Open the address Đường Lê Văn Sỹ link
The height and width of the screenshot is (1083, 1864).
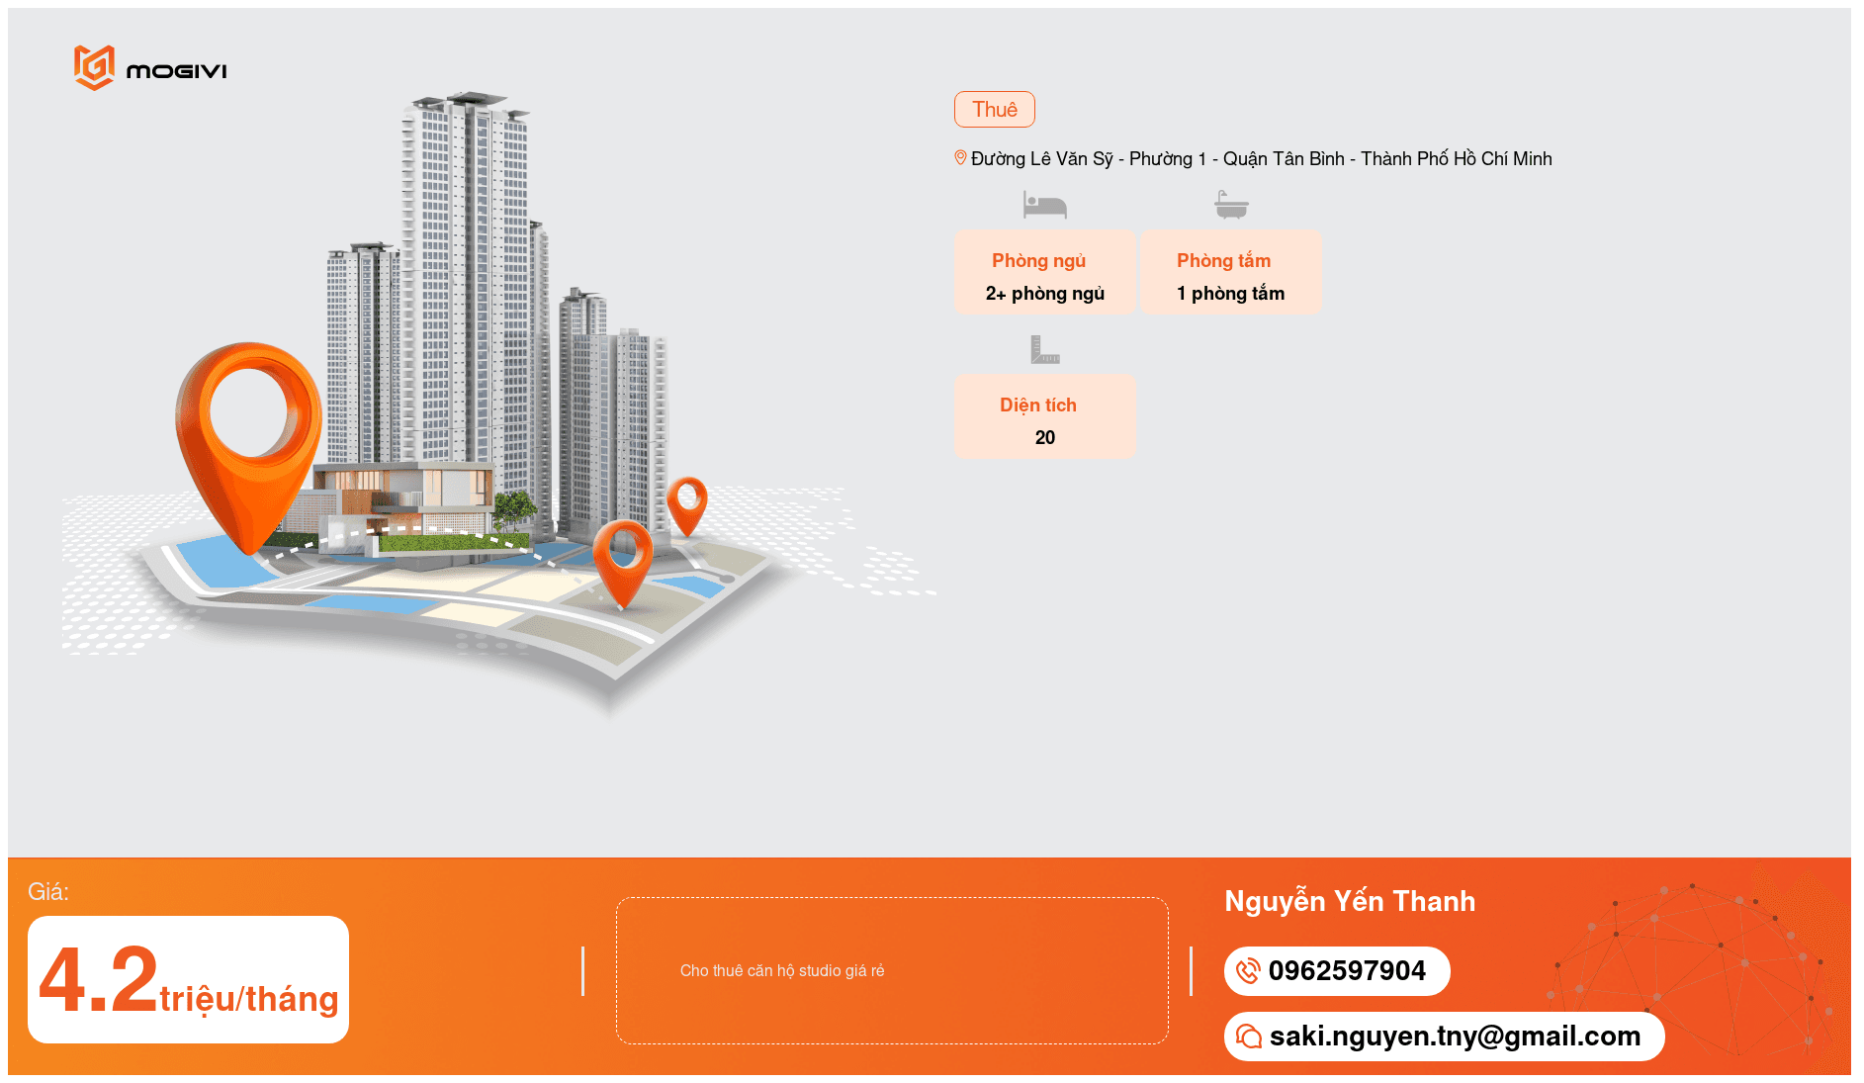1261,159
